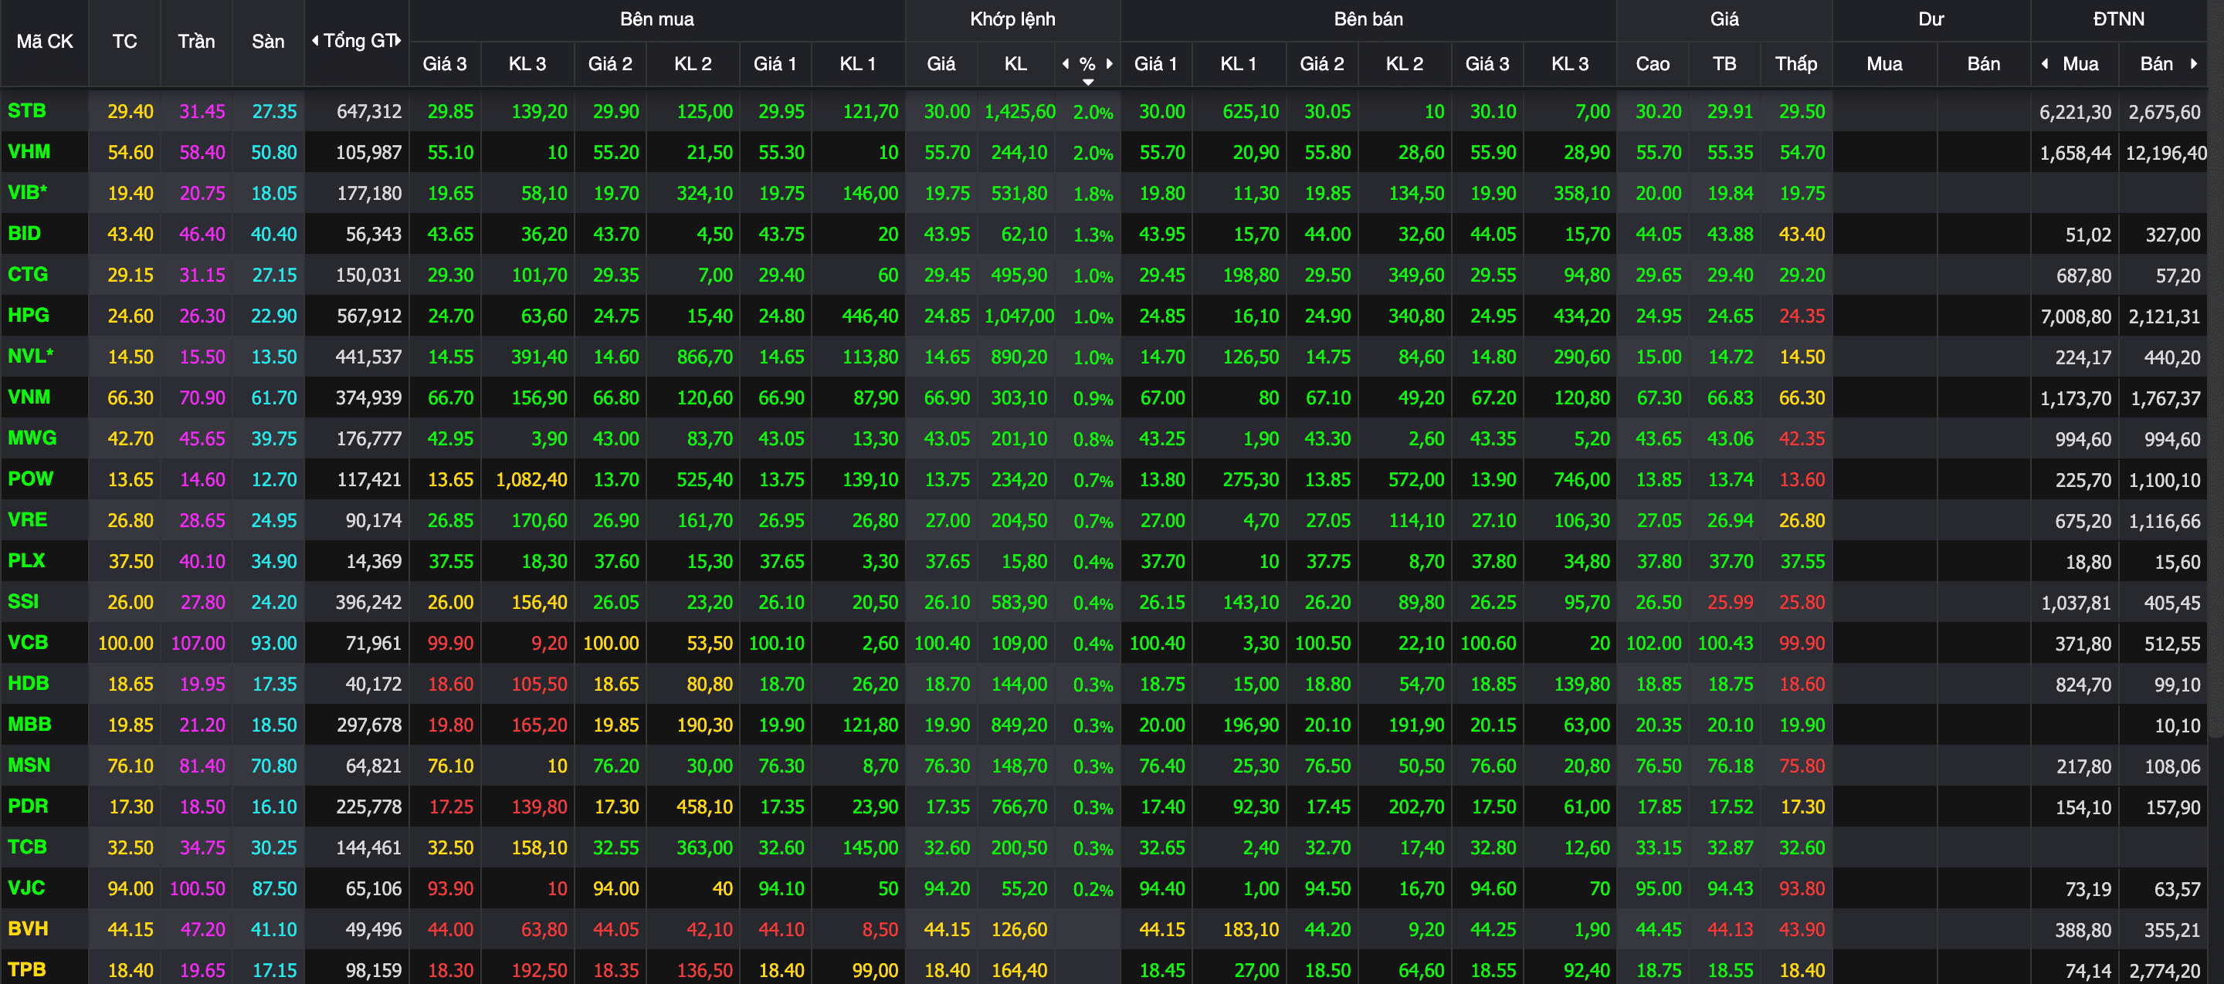
Task: Open the BVH stock symbol
Action: 29,928
